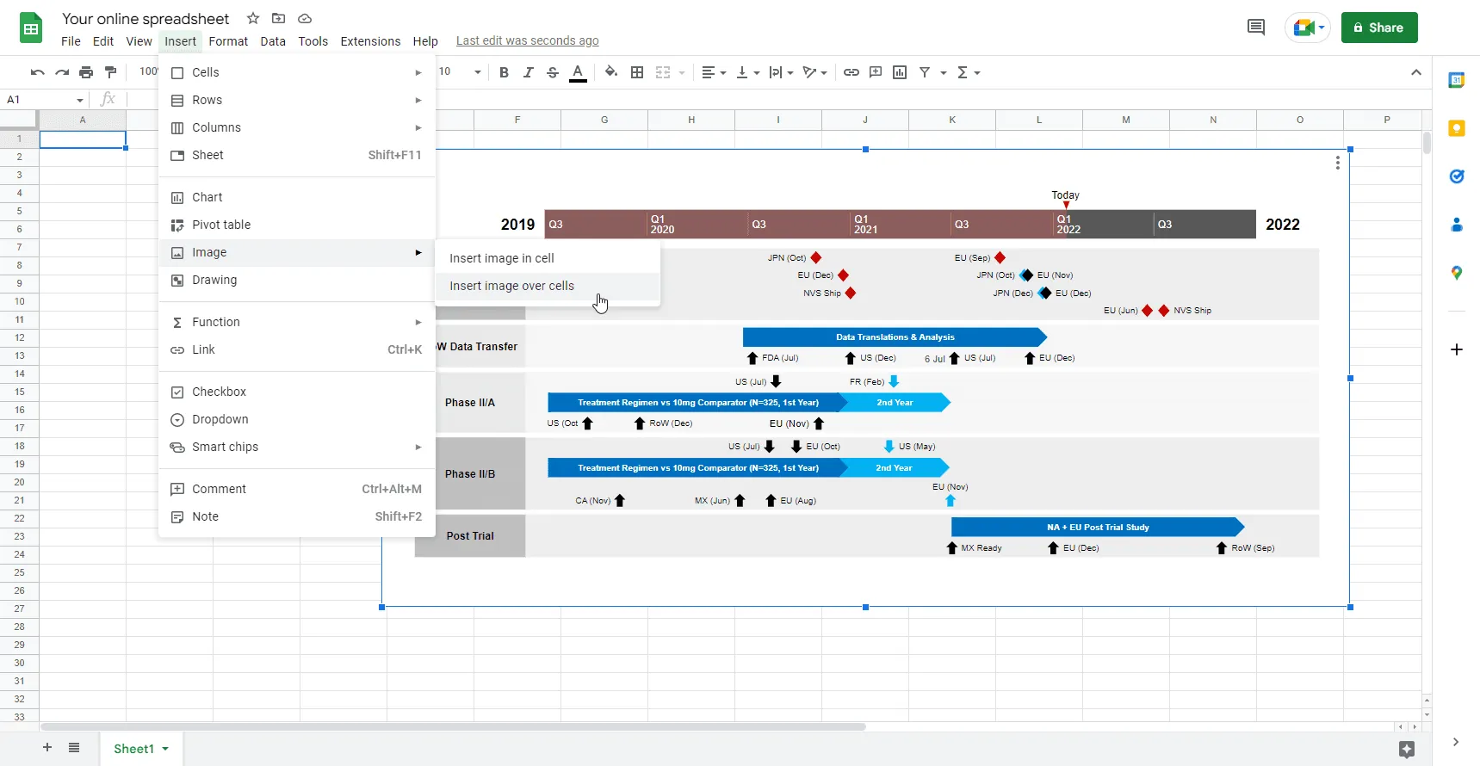This screenshot has height=766, width=1480.
Task: Click the insert link toolbar icon
Action: [x=851, y=72]
